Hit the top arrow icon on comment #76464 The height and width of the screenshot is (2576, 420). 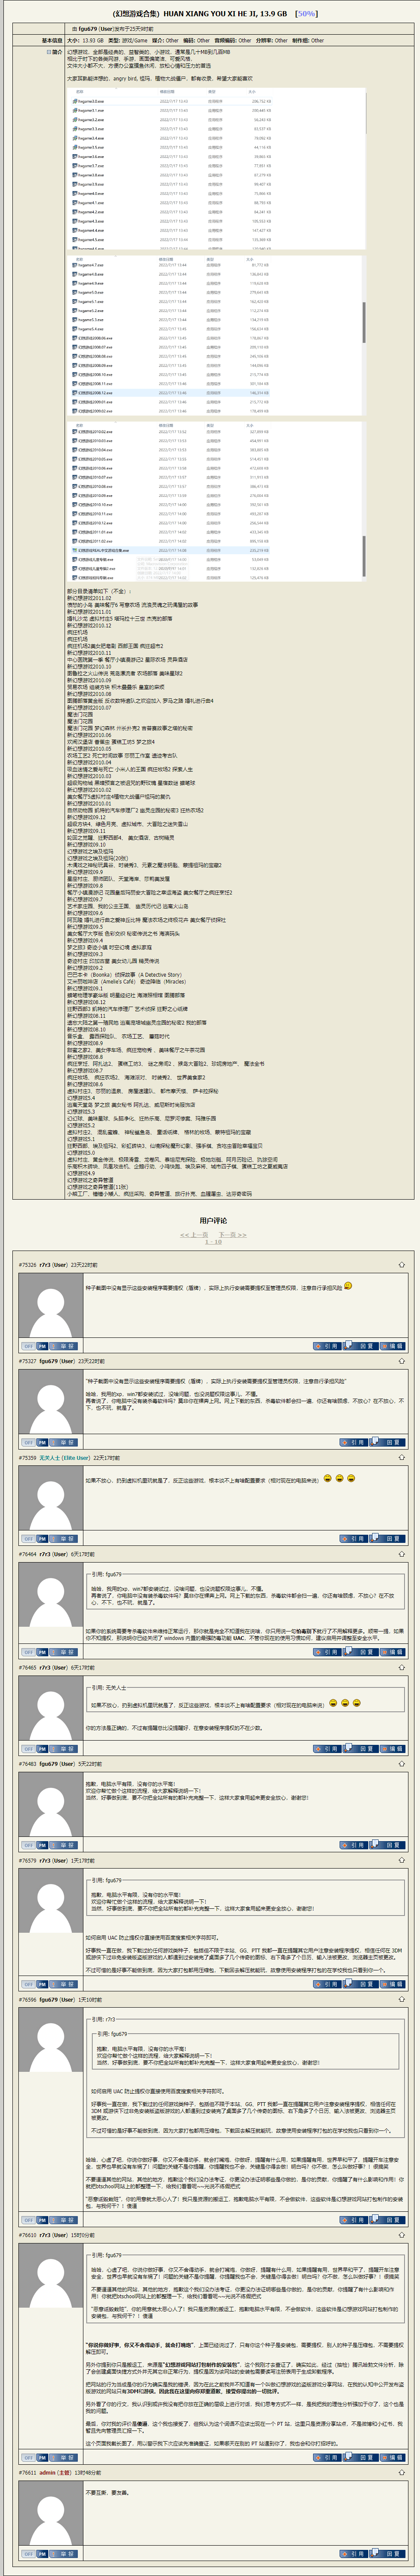tap(402, 1554)
